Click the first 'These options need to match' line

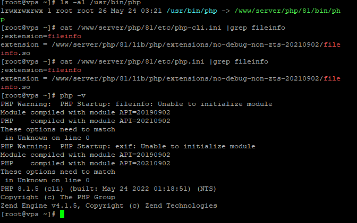58,129
